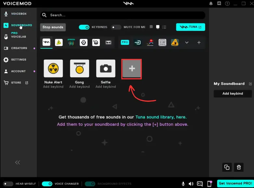
Task: Toggle Voice Changer switch
Action: (x=47, y=184)
